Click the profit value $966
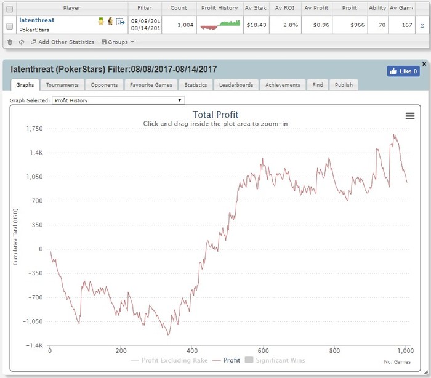The width and height of the screenshot is (431, 378). click(357, 25)
